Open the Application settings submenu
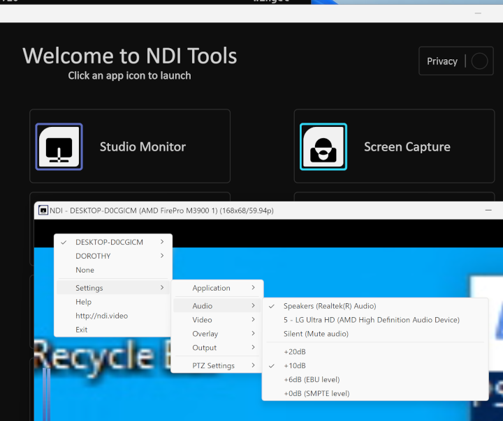Image resolution: width=503 pixels, height=421 pixels. (x=217, y=288)
